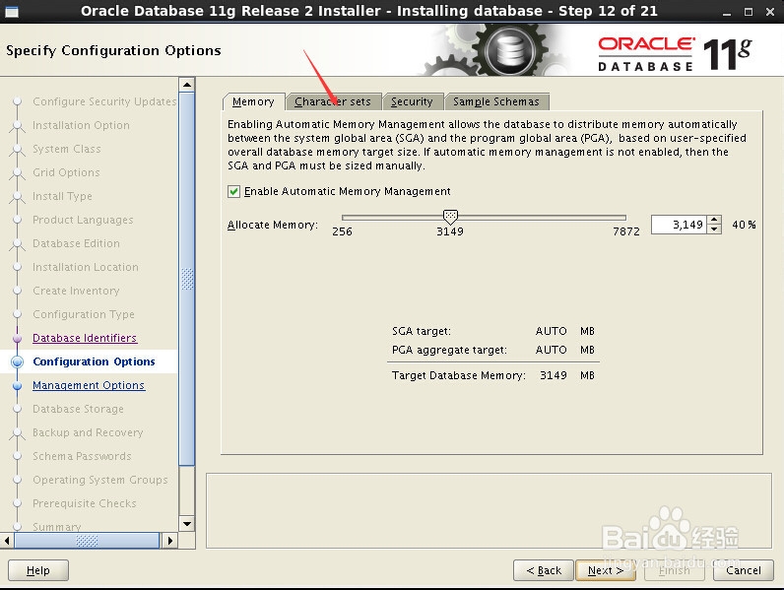Click 'Configure Security Updates' step text
The height and width of the screenshot is (590, 784).
coord(104,101)
